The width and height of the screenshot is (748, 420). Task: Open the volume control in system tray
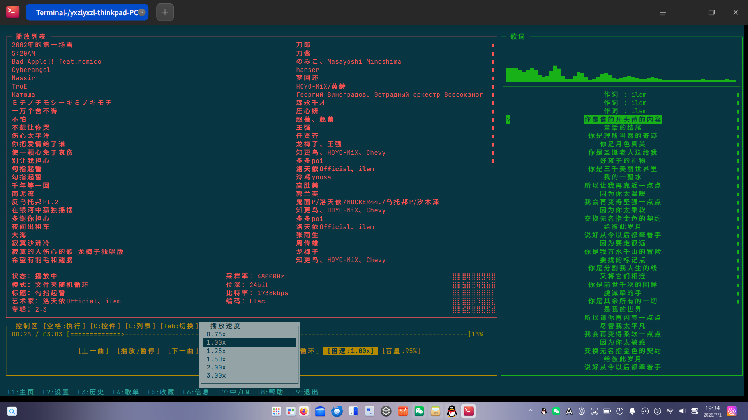click(x=683, y=411)
